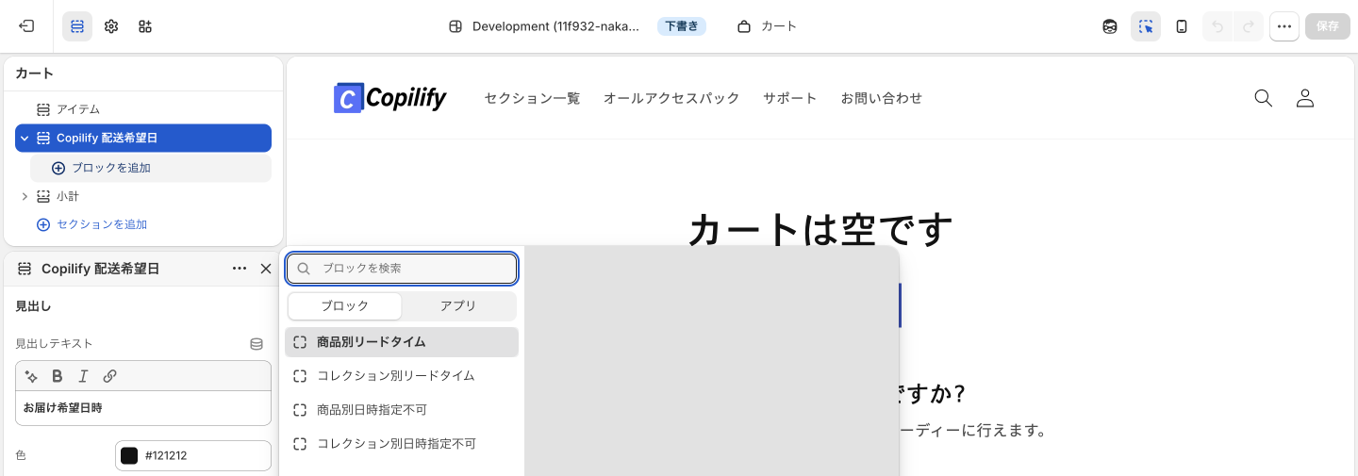Click the 見出し settings group label
The height and width of the screenshot is (476, 1358).
(x=34, y=306)
